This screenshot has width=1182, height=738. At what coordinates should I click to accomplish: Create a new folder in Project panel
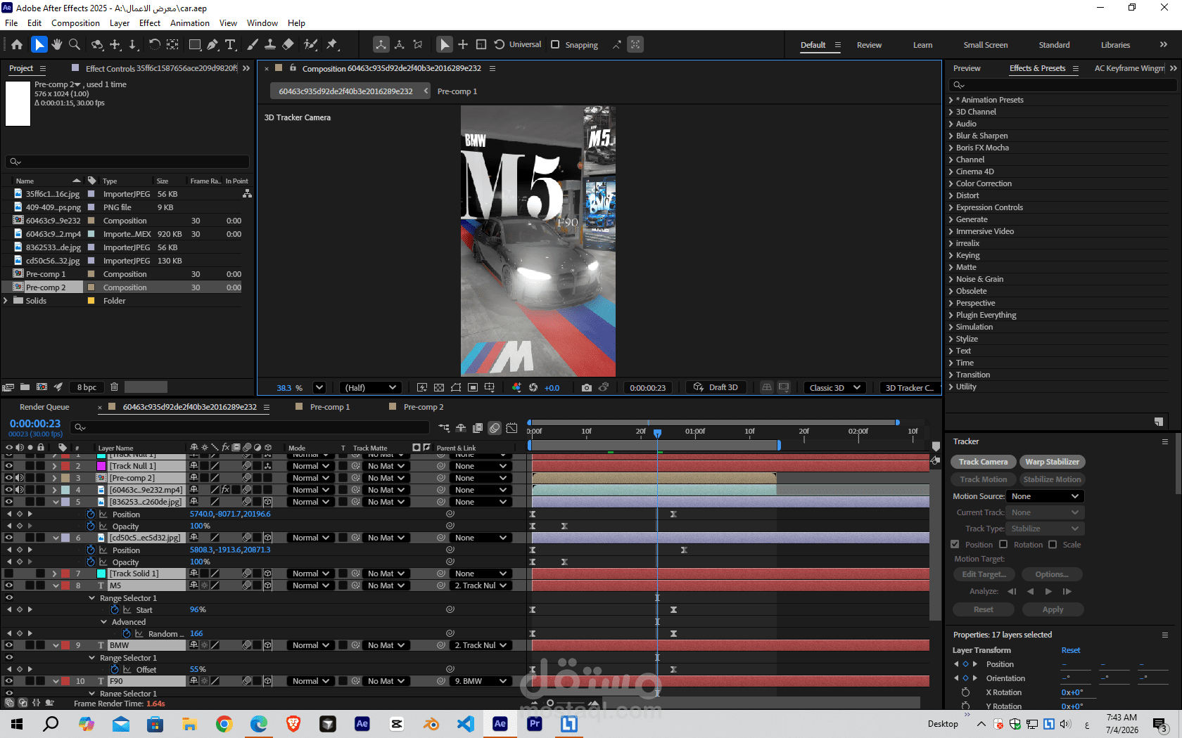tap(25, 387)
